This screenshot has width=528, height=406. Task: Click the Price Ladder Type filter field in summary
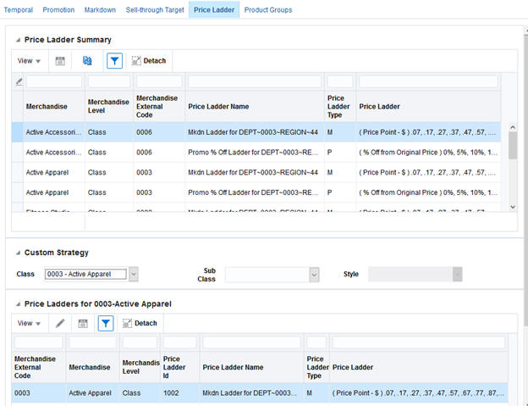tap(340, 81)
